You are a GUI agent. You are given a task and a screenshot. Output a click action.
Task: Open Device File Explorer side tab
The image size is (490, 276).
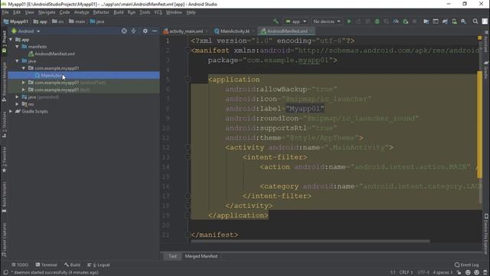coord(486,233)
